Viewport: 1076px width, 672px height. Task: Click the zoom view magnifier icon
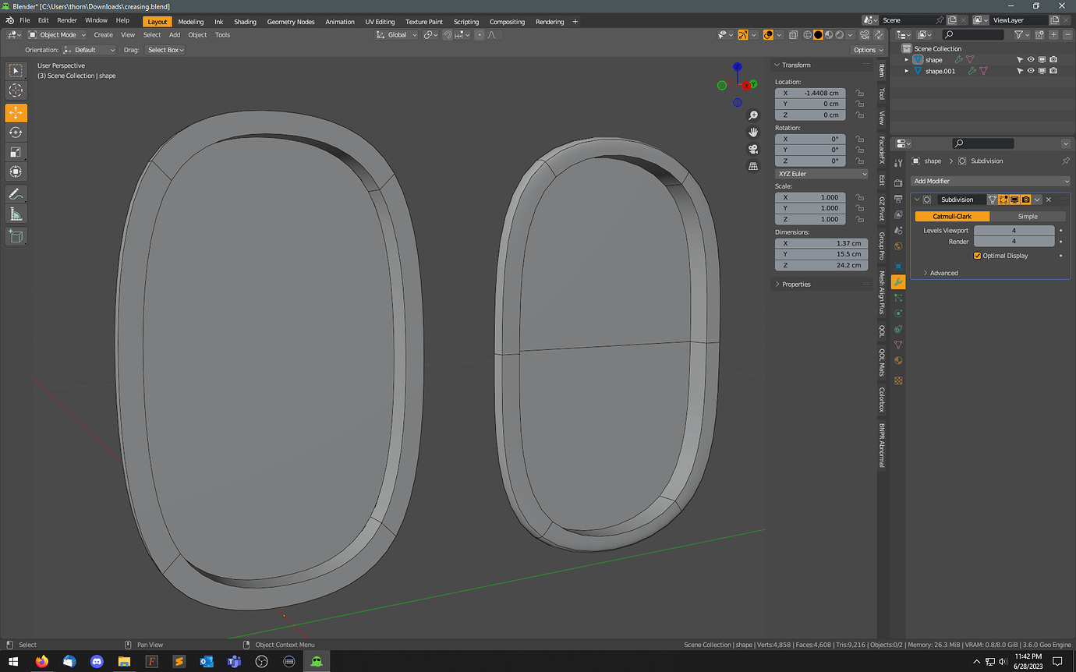[x=753, y=115]
